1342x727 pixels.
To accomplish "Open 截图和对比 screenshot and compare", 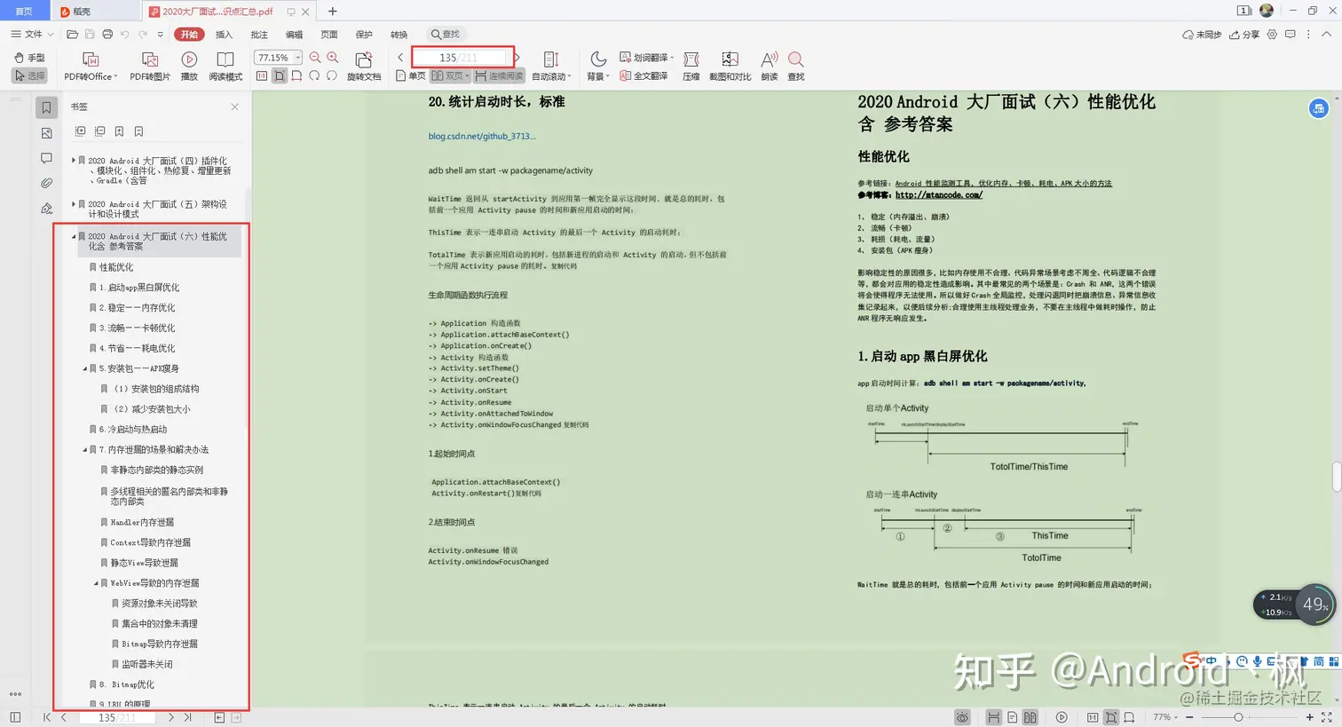I will (x=730, y=67).
